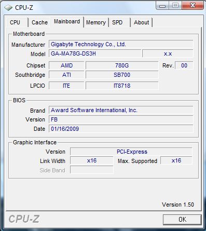The image size is (206, 231).
Task: Click the model revision x.x field
Action: (x=168, y=53)
